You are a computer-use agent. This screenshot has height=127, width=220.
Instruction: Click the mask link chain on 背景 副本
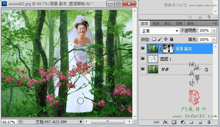[160, 49]
